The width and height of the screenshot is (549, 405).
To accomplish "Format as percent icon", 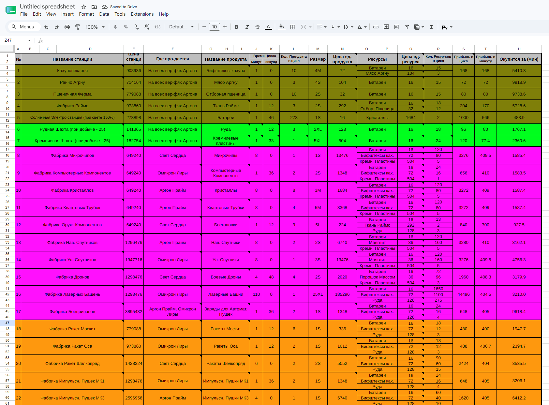I will [126, 27].
